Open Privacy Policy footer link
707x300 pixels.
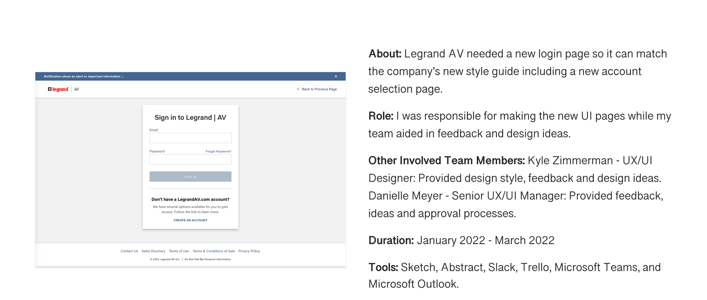pos(249,251)
